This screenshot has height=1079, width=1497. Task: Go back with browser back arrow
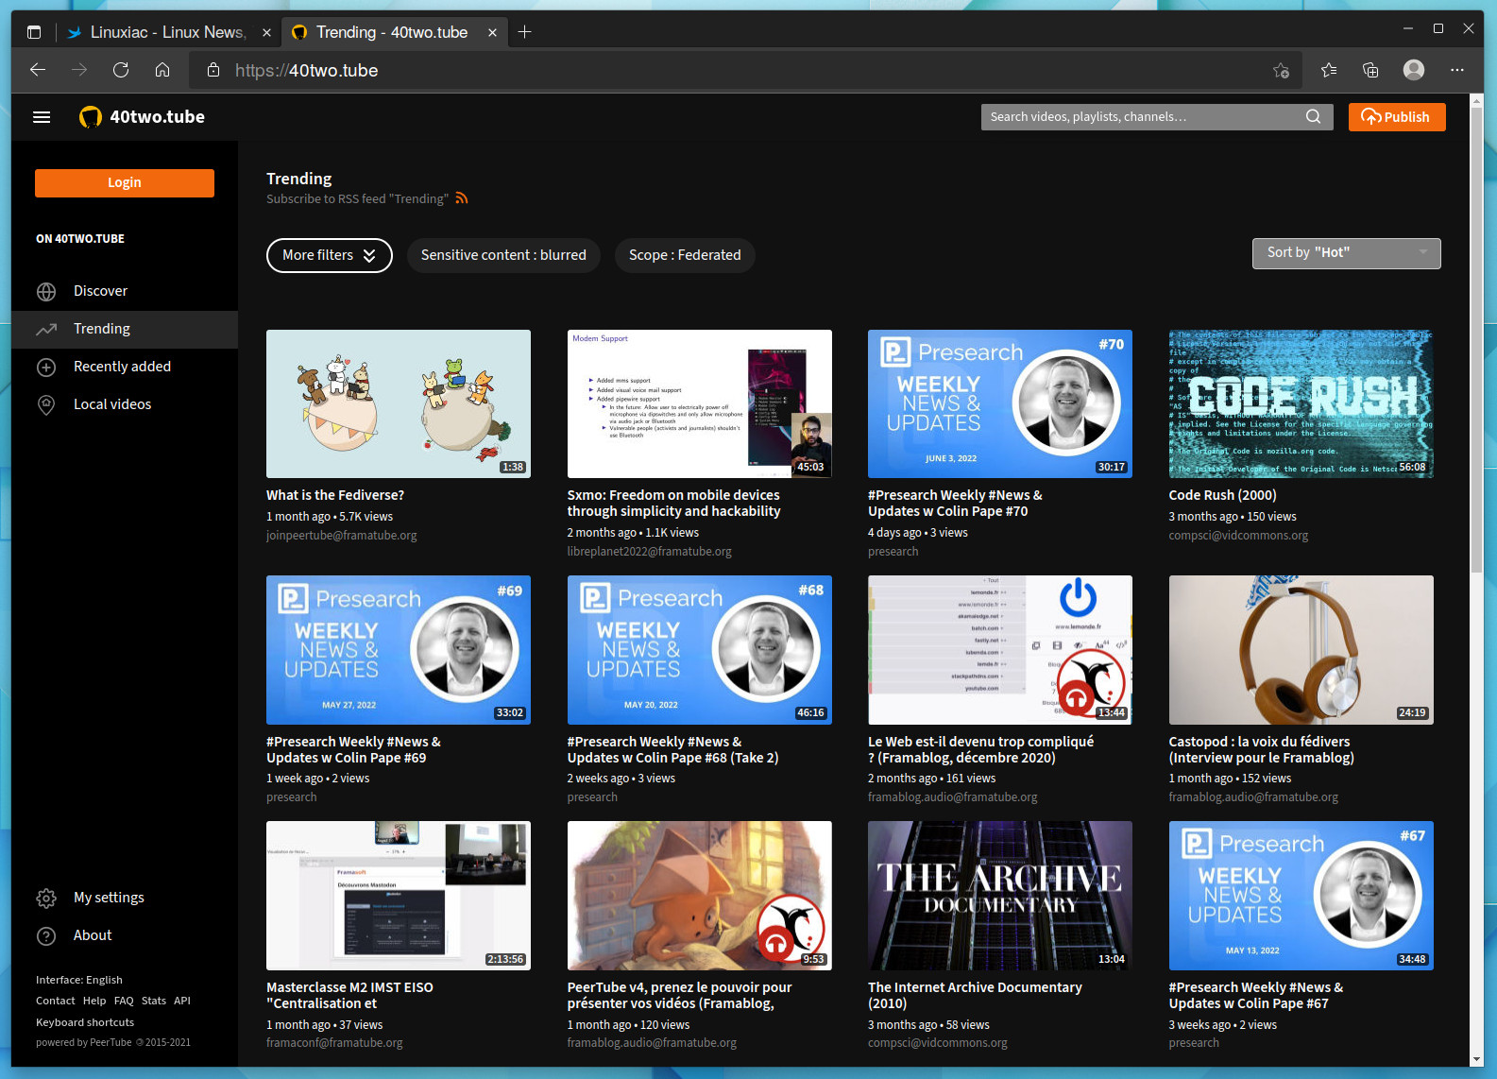38,70
